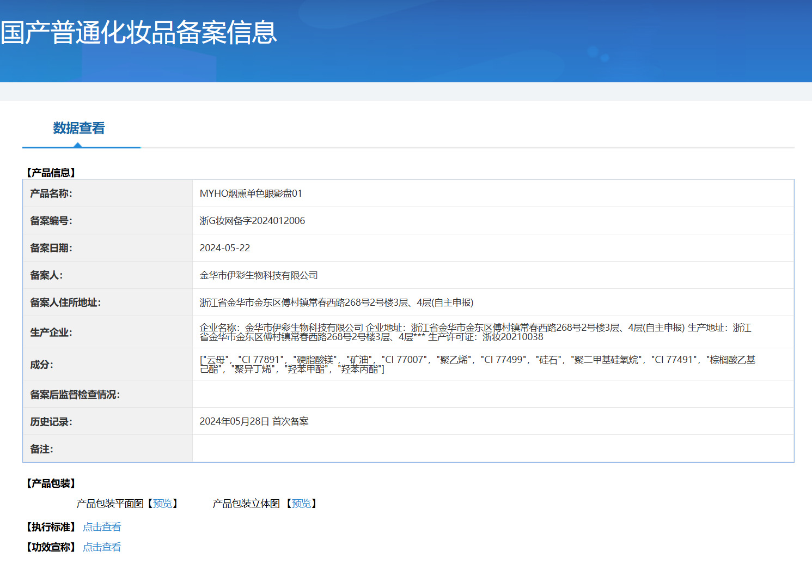This screenshot has width=812, height=575.
Task: Open the 数据查看 tab
Action: [x=79, y=128]
